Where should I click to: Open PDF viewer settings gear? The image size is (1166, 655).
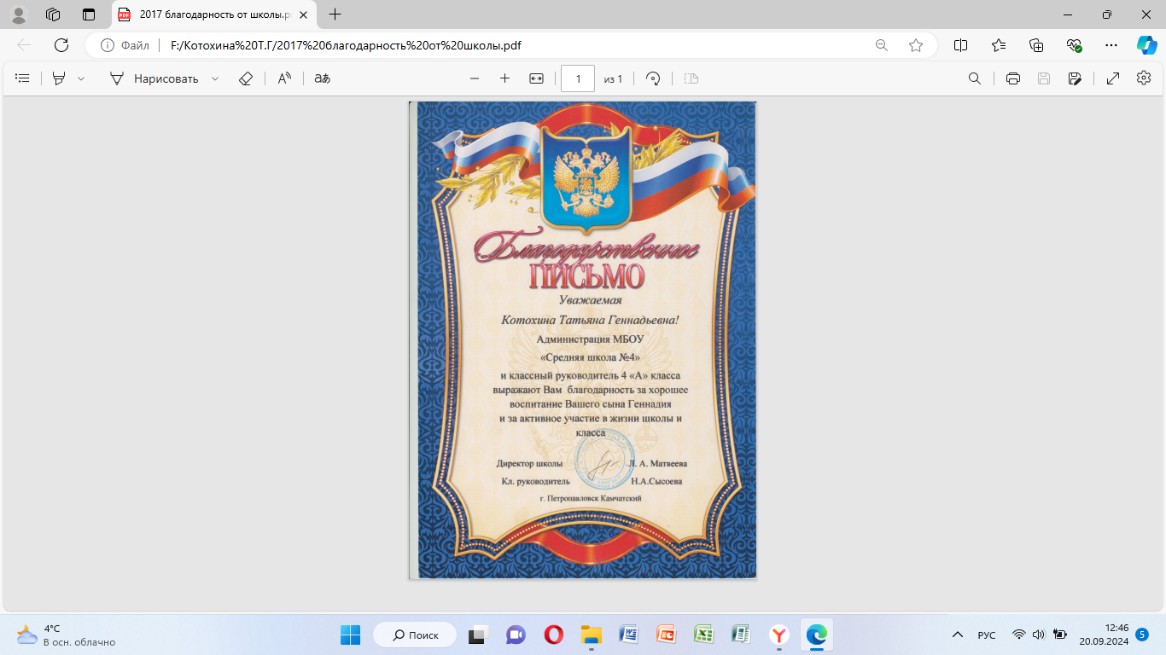pyautogui.click(x=1144, y=78)
